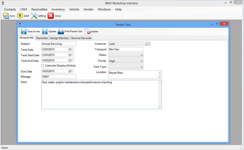Image resolution: width=244 pixels, height=150 pixels.
Task: Click the Due Date value 15/03/2015
Action: (x=48, y=71)
